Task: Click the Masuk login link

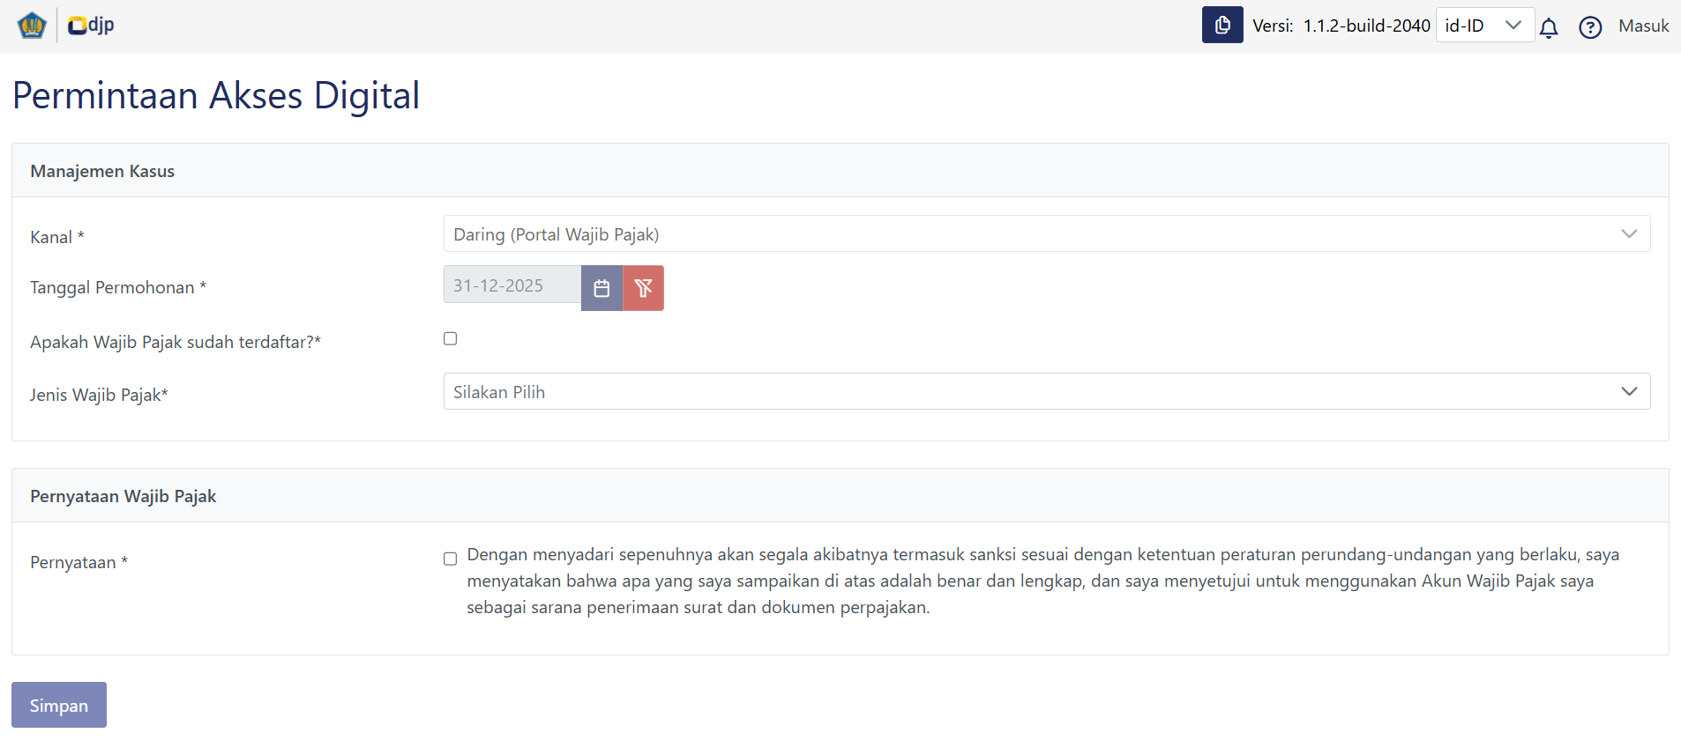Action: coord(1643,26)
